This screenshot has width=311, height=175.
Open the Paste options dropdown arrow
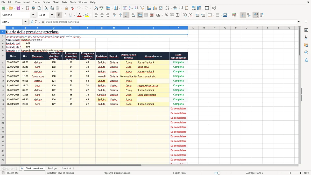[61, 8]
